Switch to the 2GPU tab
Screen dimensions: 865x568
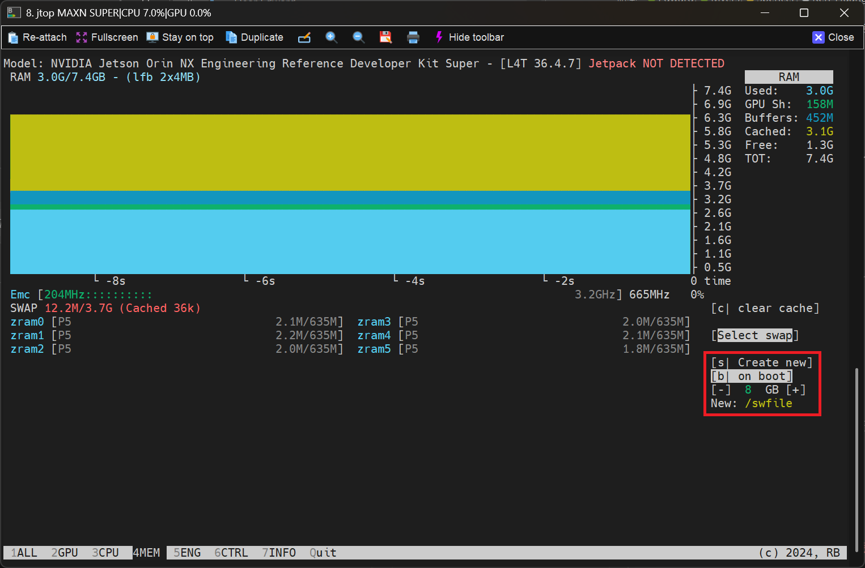coord(65,553)
